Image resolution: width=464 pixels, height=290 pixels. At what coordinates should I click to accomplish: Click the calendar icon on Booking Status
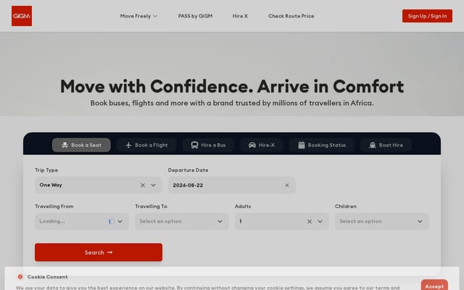pyautogui.click(x=302, y=145)
